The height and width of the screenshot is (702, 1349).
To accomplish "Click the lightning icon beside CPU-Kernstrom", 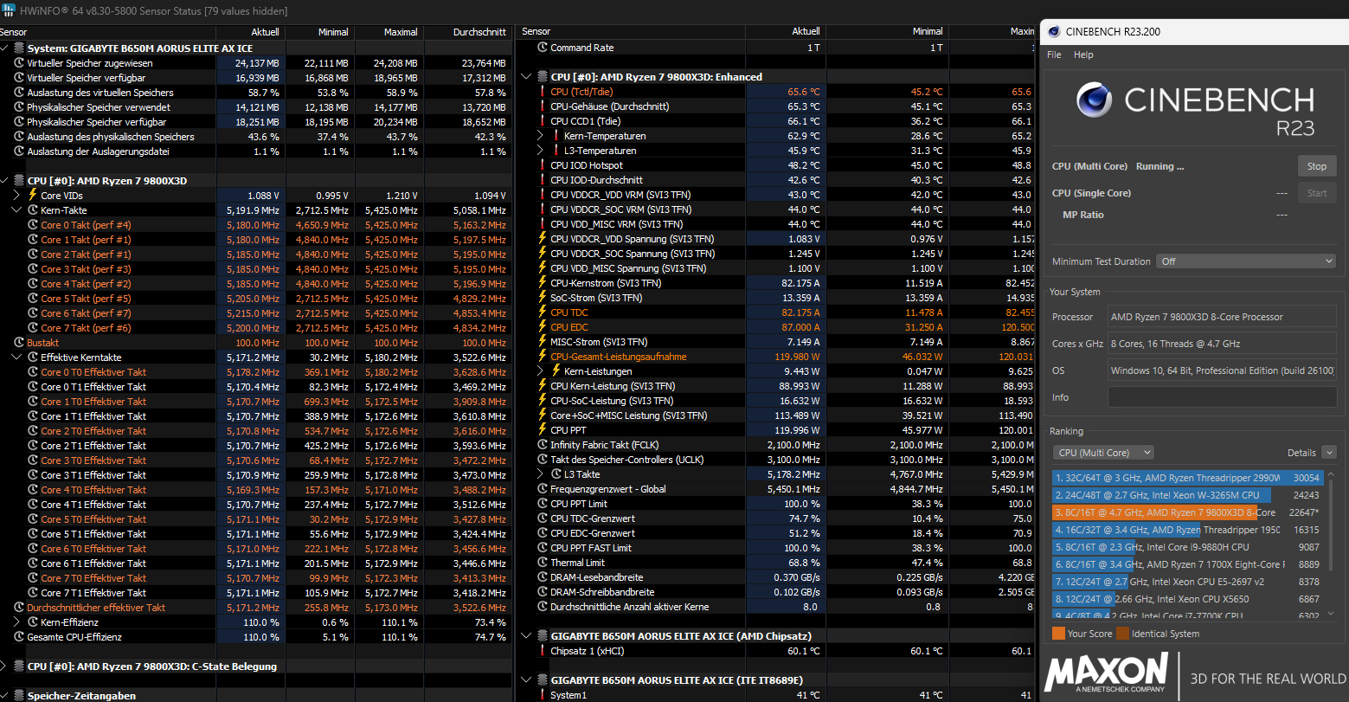I will pos(543,283).
